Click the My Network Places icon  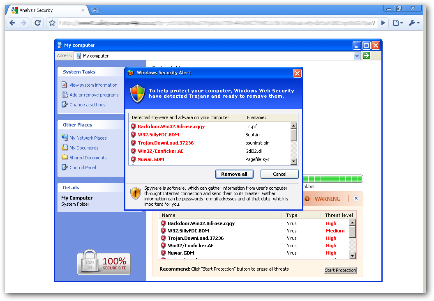(x=65, y=137)
